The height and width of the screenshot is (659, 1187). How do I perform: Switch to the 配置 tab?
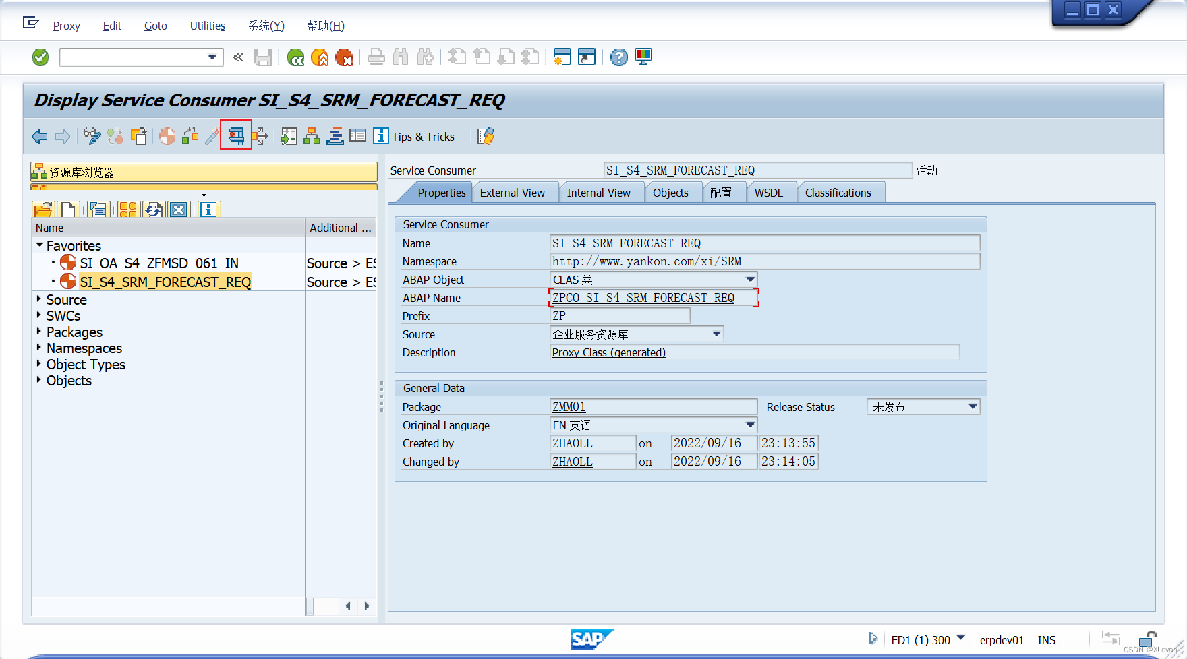click(x=721, y=193)
